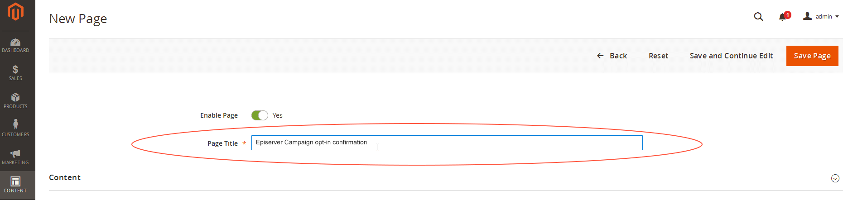
Task: Click the Magento logo icon
Action: pyautogui.click(x=15, y=11)
